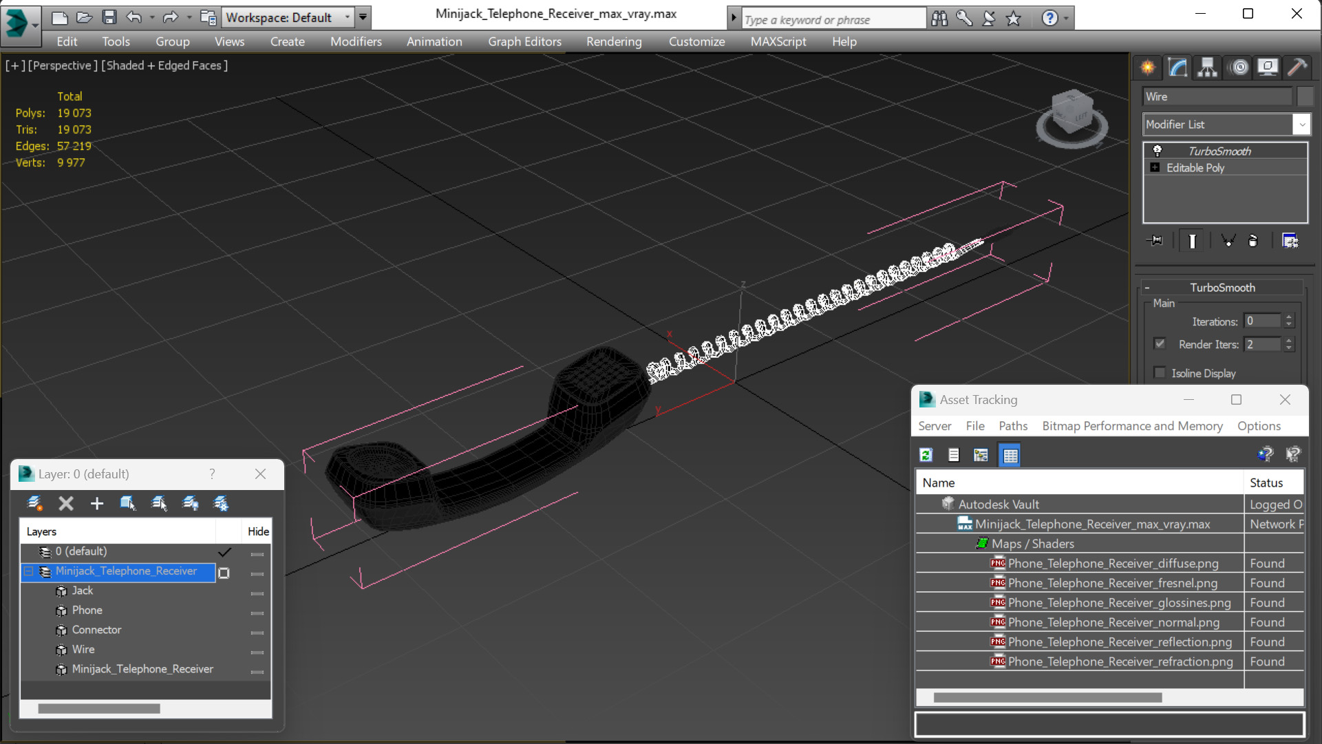
Task: Open the dropdown arrow beside Redo
Action: (x=189, y=18)
